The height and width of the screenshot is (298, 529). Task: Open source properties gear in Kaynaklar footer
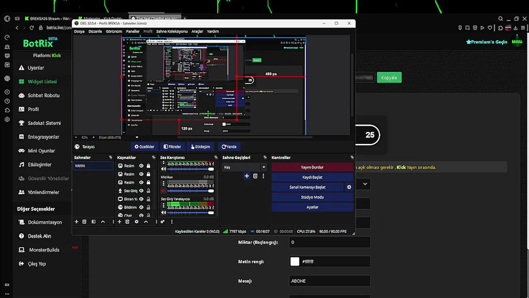coord(136,222)
